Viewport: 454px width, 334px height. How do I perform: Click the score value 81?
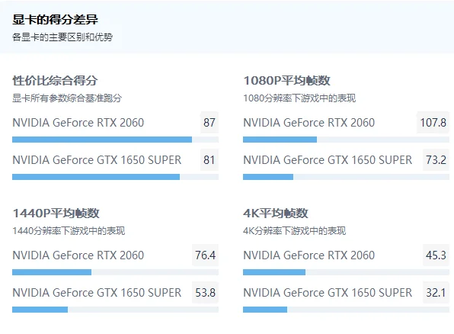click(x=209, y=160)
